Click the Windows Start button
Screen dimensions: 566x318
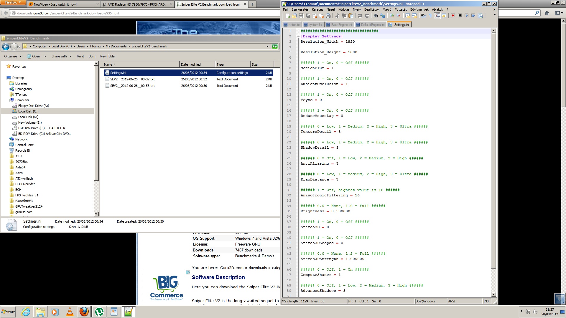click(x=8, y=312)
